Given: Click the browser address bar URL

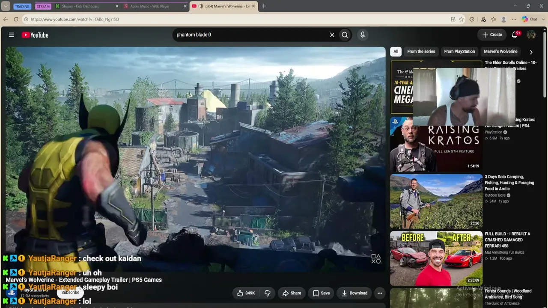Looking at the screenshot, I should [x=75, y=19].
